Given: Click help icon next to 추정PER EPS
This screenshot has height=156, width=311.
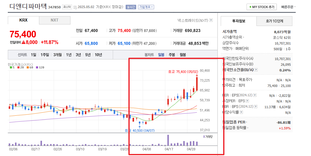Looking at the screenshot, I should (247, 101).
